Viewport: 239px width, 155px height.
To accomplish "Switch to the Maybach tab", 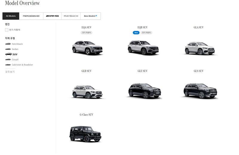I will point(71,16).
